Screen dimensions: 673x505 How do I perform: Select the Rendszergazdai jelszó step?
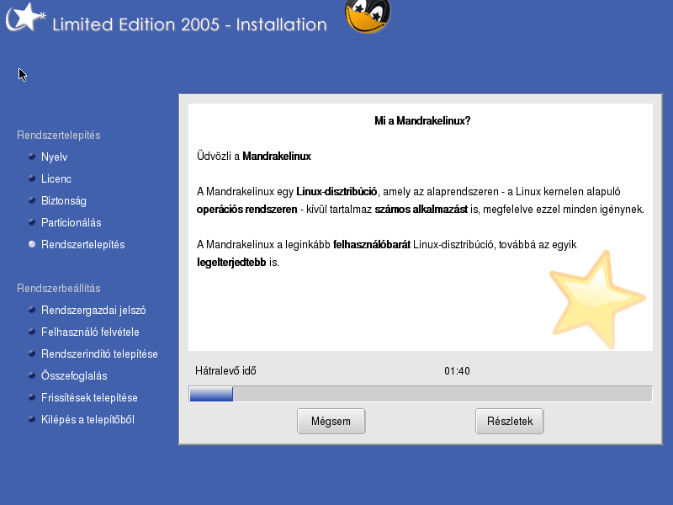93,310
